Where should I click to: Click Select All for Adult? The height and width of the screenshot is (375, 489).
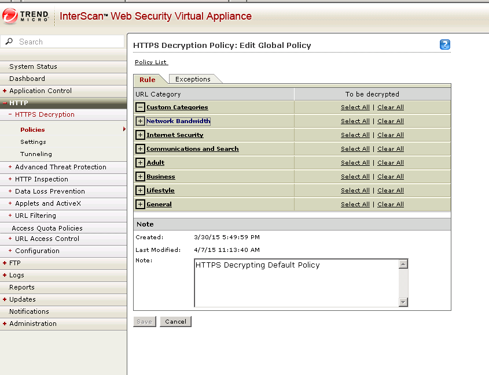[x=355, y=162]
